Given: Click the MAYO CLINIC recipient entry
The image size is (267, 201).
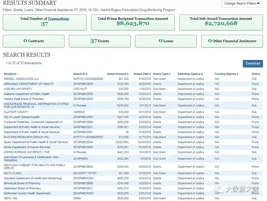Looking at the screenshot, I should point(13,173).
